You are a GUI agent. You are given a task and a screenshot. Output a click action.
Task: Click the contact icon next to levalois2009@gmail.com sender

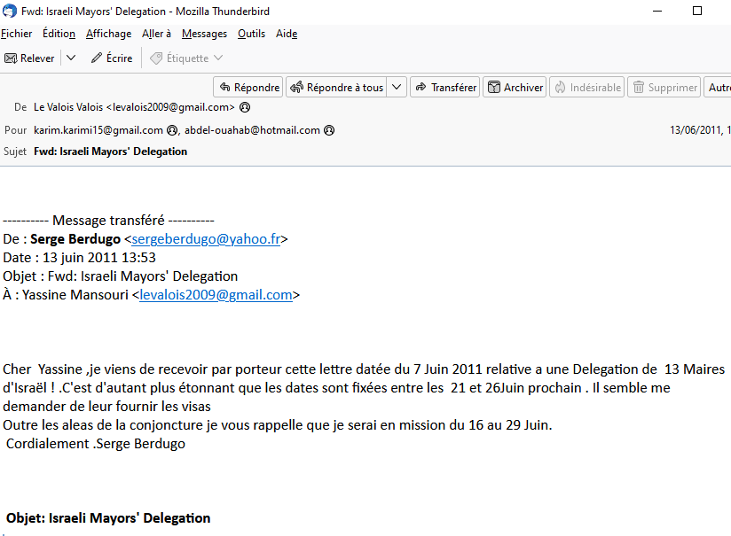245,107
